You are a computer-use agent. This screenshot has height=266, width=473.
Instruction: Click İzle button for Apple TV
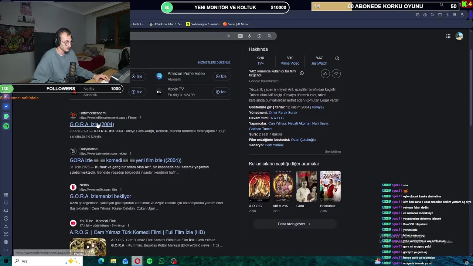coord(221,92)
